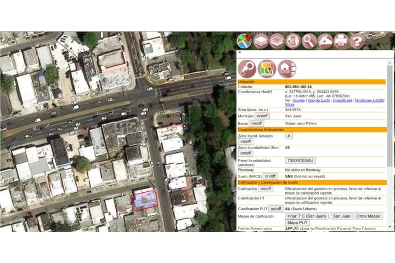The height and width of the screenshot is (263, 395).
Task: Open the OpenStreet link
Action: click(342, 100)
